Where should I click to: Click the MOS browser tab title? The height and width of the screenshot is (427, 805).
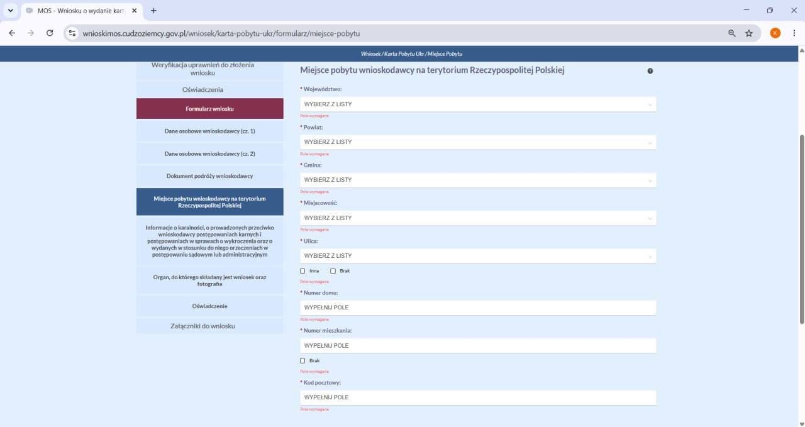tap(81, 11)
